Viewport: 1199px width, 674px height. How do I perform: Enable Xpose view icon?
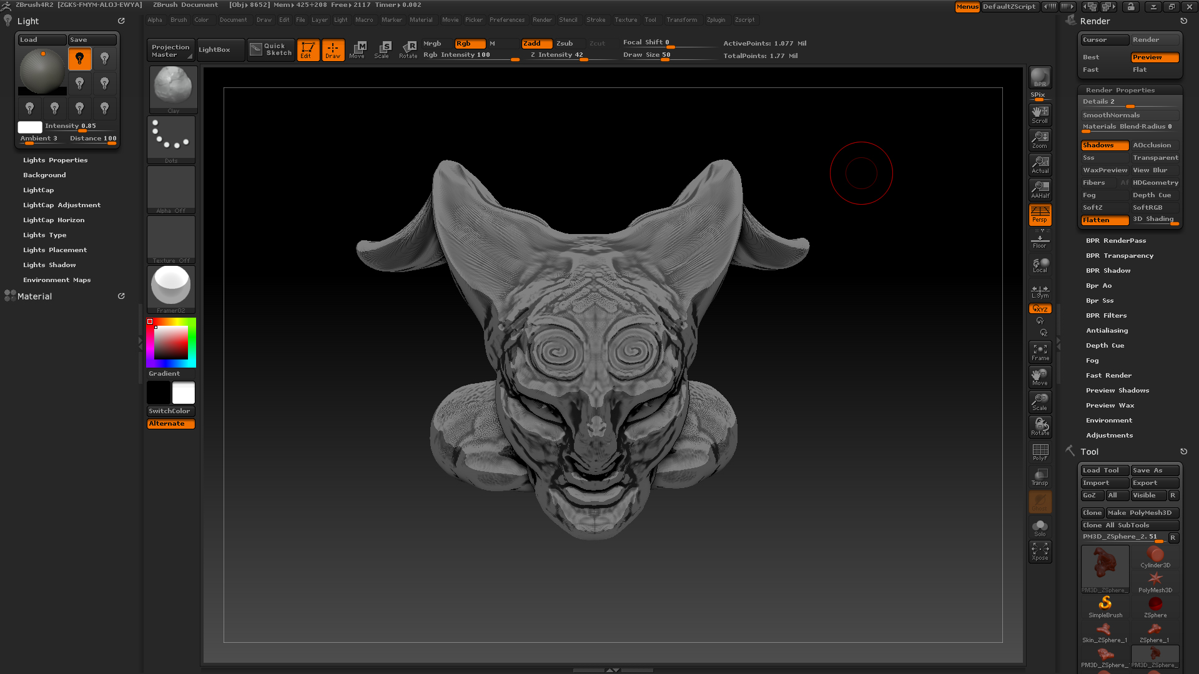1040,551
